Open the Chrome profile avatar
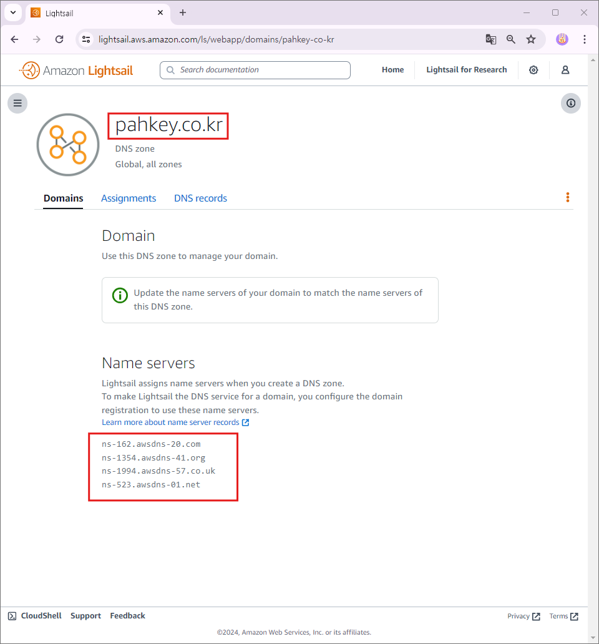 click(x=562, y=39)
